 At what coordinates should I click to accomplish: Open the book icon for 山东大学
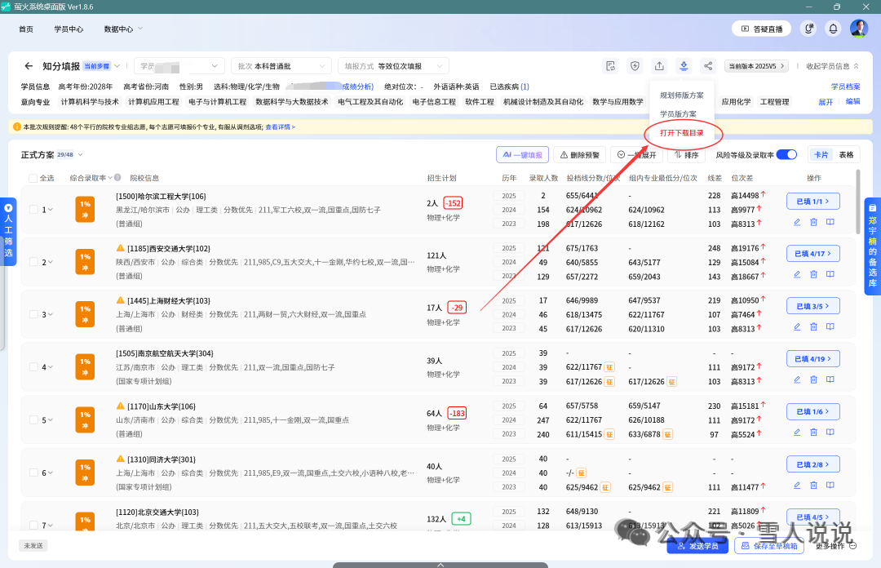point(830,433)
